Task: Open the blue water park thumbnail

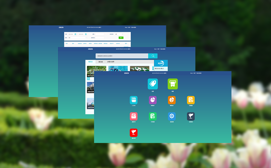Action: [x=118, y=68]
